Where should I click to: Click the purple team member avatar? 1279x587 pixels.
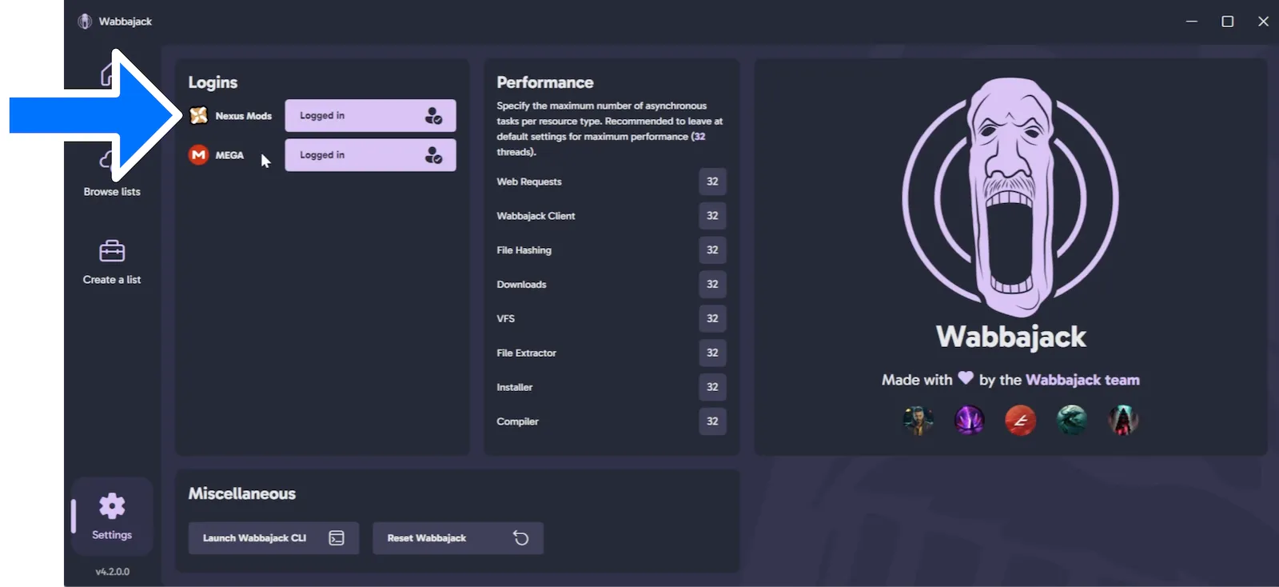(969, 420)
